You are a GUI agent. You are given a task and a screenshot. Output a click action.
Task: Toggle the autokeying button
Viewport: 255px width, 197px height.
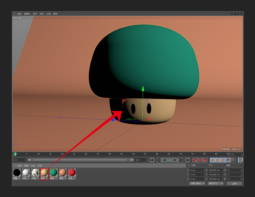(x=200, y=160)
